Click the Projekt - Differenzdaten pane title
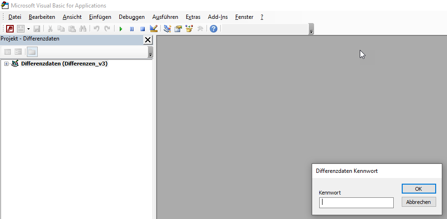 coord(30,39)
